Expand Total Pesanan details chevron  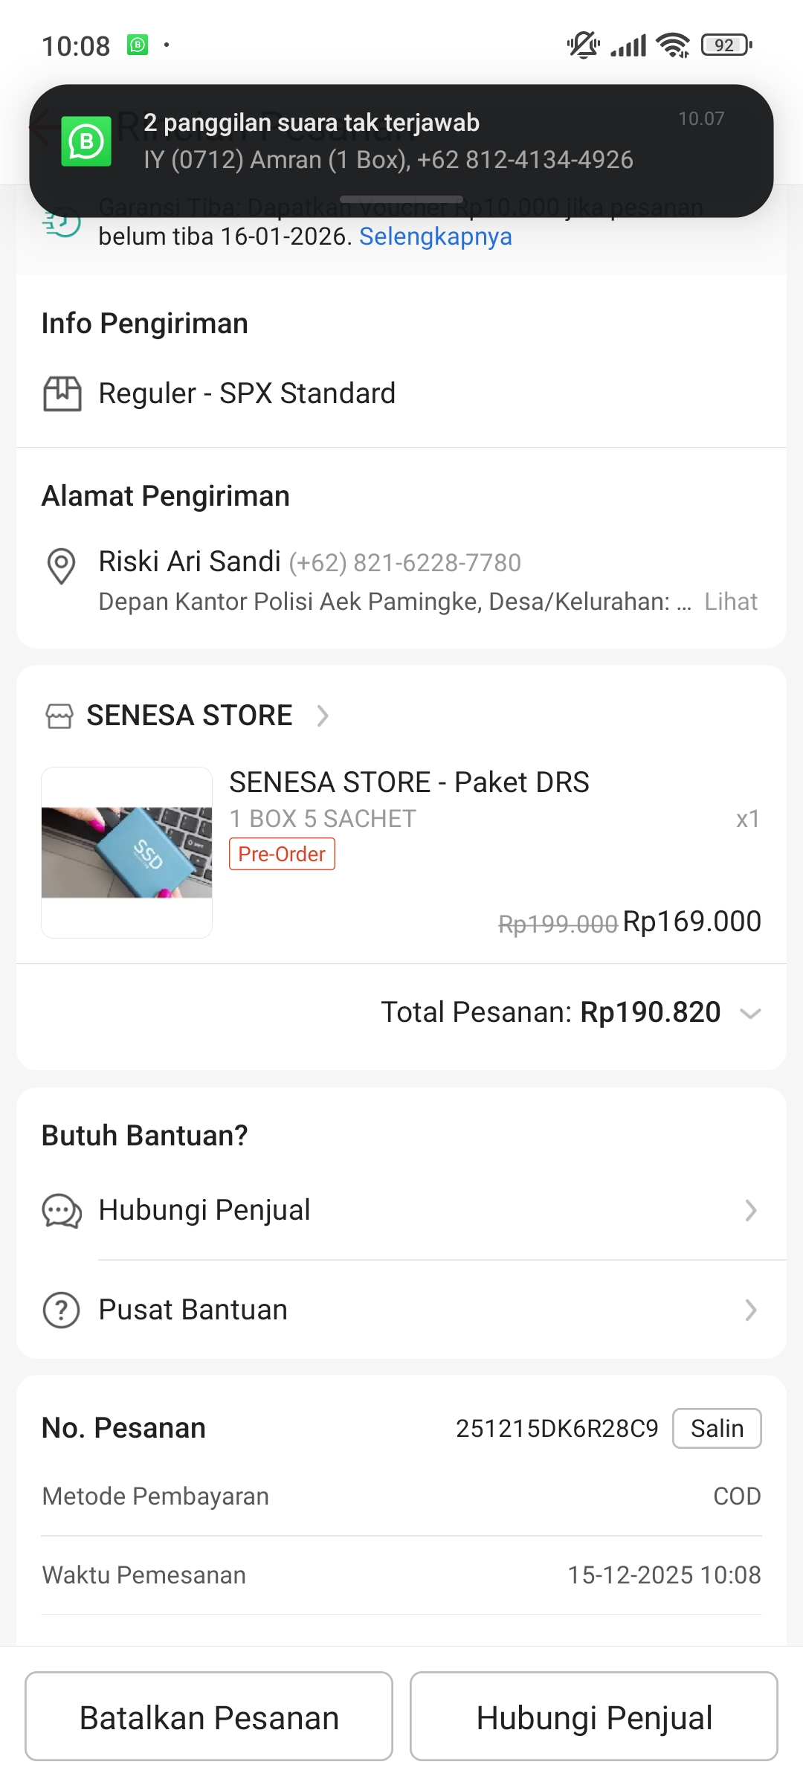pos(751,1013)
